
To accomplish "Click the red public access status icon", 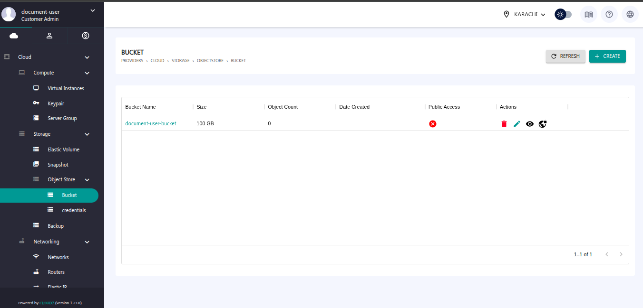I will coord(433,124).
